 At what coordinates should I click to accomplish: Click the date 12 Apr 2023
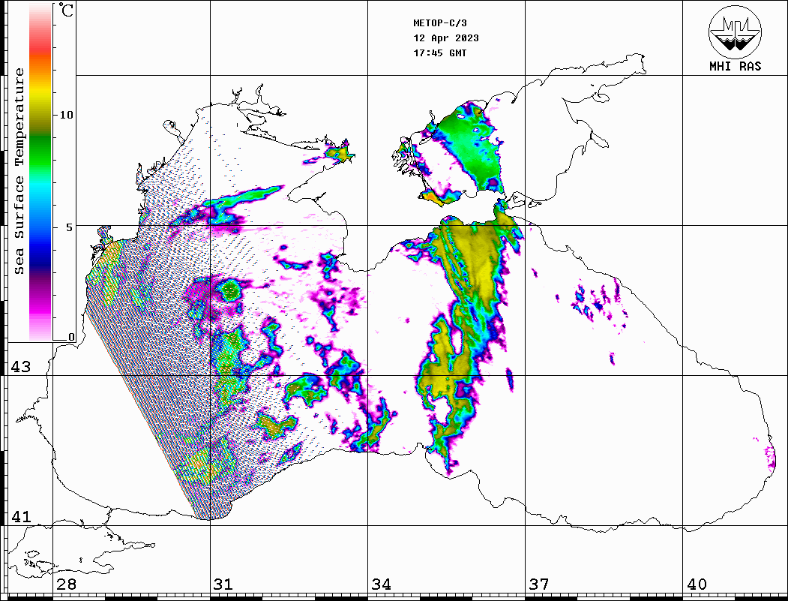tap(446, 38)
